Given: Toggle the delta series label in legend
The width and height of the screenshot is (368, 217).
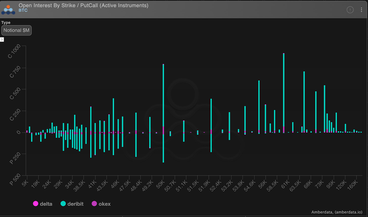Looking at the screenshot, I should click(46, 204).
